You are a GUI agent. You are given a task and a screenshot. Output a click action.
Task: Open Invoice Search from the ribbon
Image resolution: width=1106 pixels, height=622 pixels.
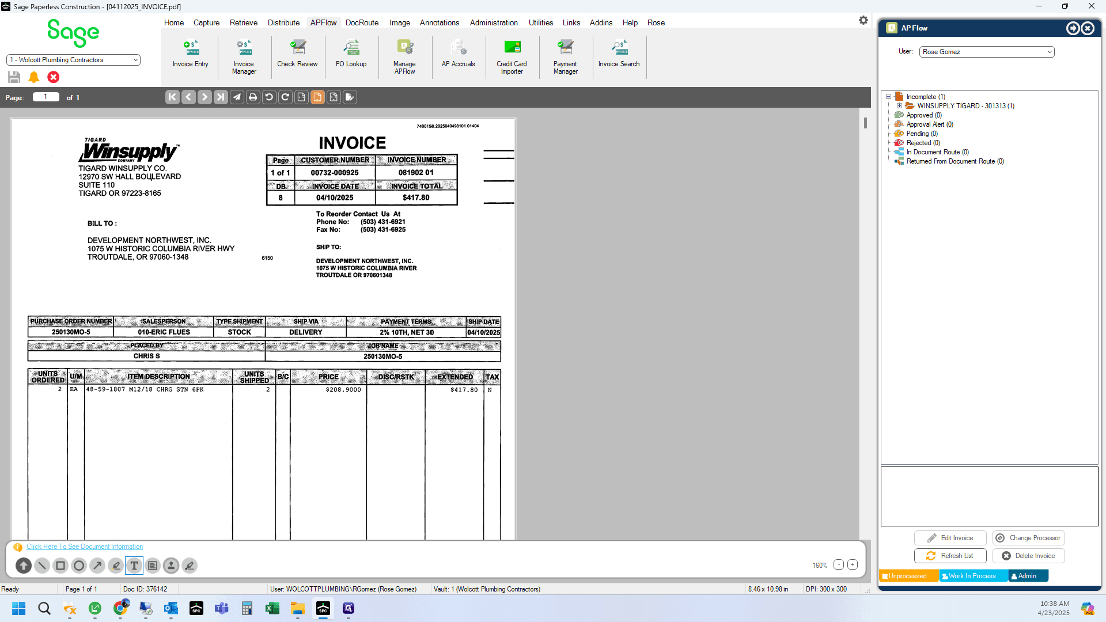point(619,54)
